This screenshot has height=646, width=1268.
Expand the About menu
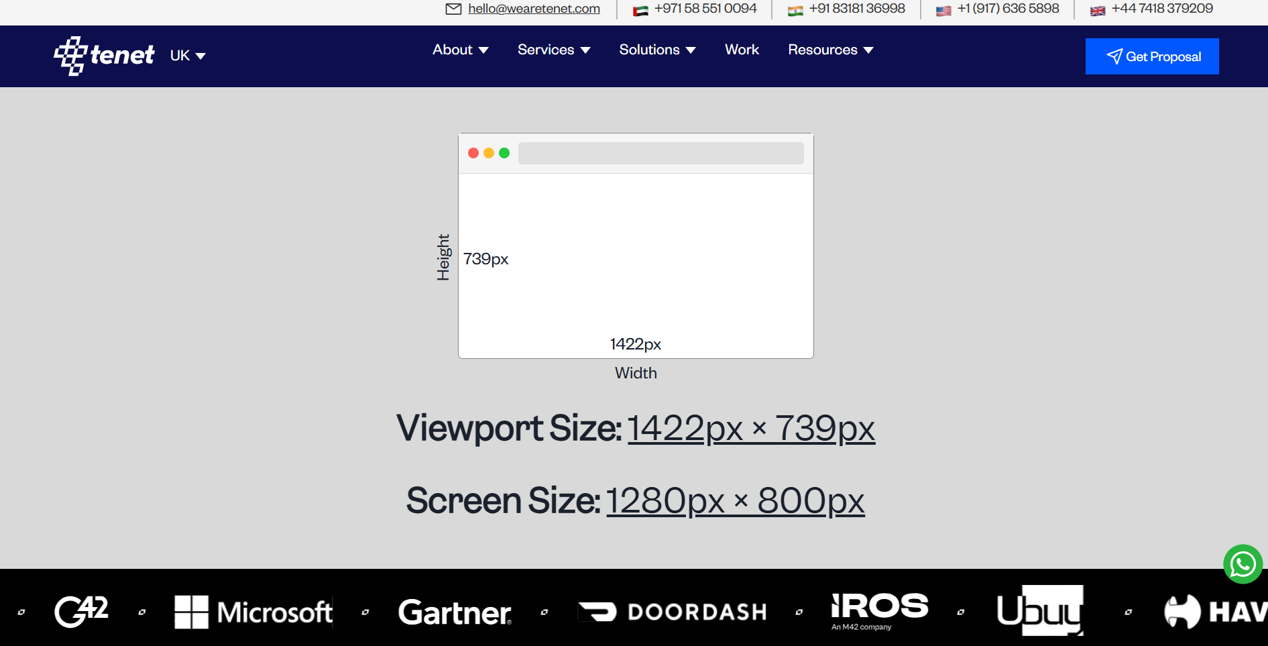[x=460, y=50]
